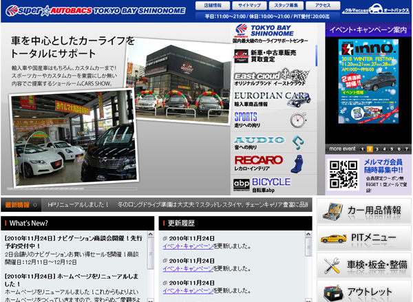The width and height of the screenshot is (413, 302).
Task: Click the AUDIO music note icon
Action: click(x=298, y=142)
